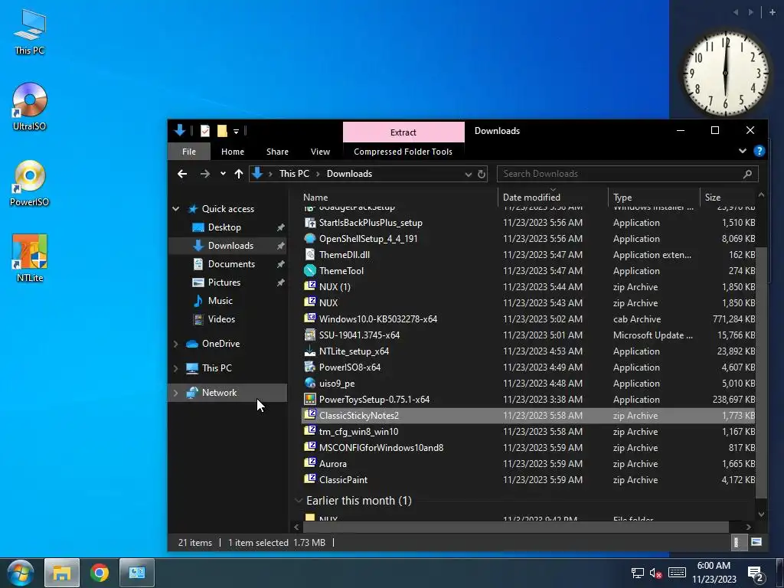784x588 pixels.
Task: Select the uiso9_pe application icon
Action: click(310, 383)
